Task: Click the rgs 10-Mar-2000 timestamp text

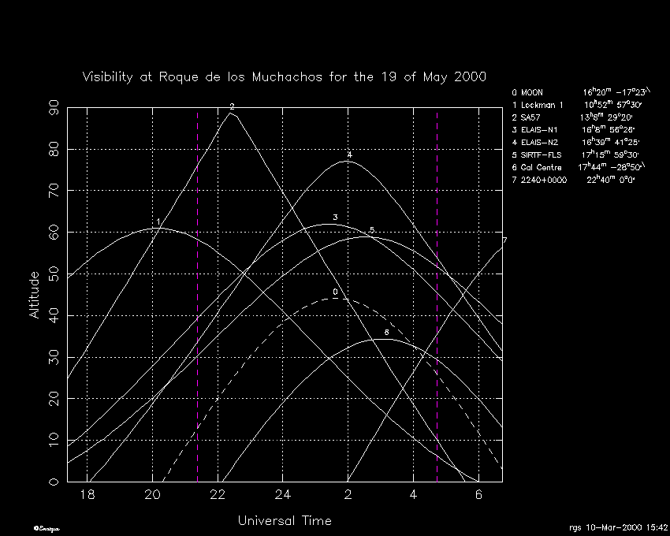Action: point(618,527)
